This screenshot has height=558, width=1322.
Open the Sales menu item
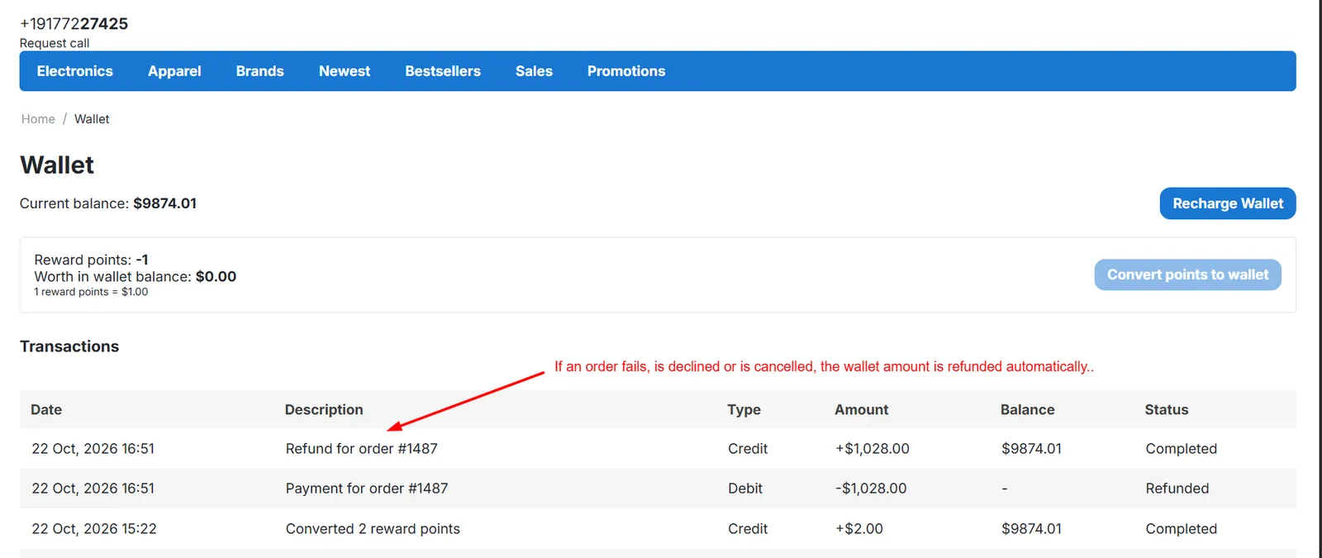534,71
